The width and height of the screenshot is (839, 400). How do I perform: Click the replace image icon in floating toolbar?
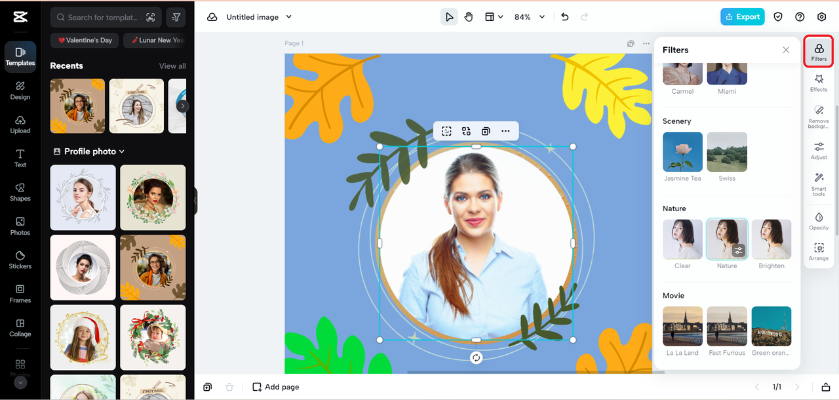coord(466,131)
